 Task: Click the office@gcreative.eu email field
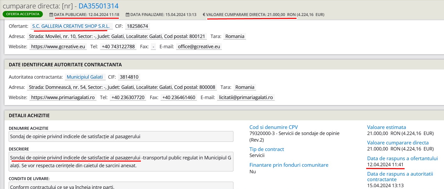[199, 46]
